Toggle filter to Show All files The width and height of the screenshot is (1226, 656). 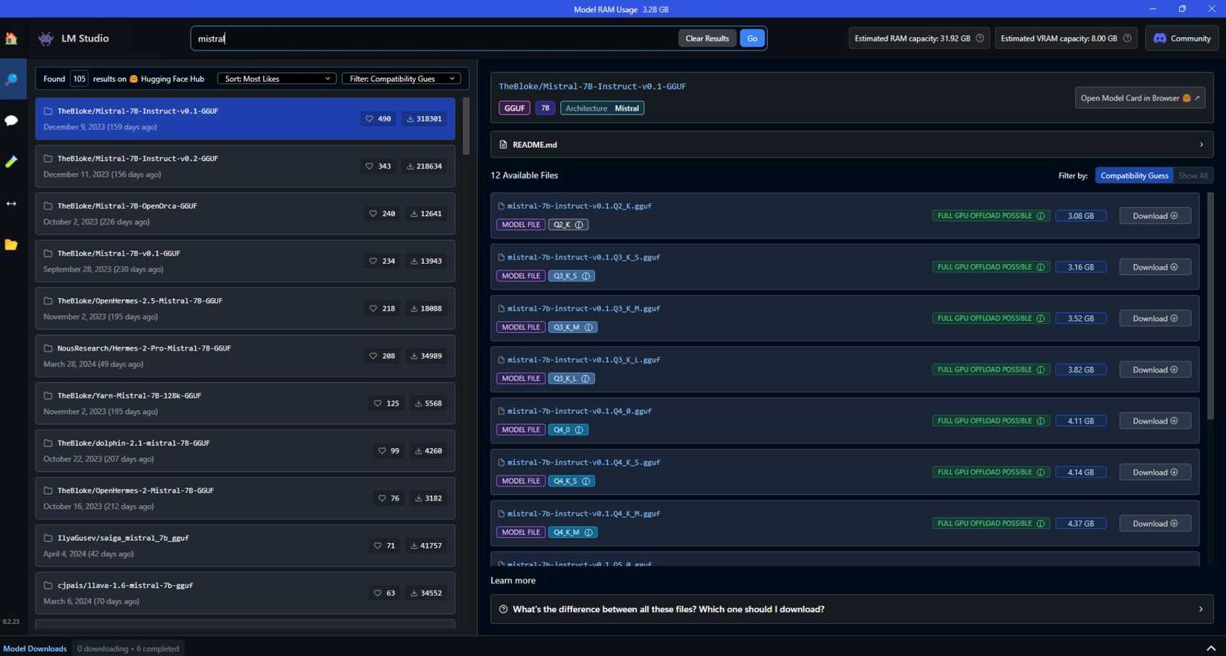click(1193, 175)
